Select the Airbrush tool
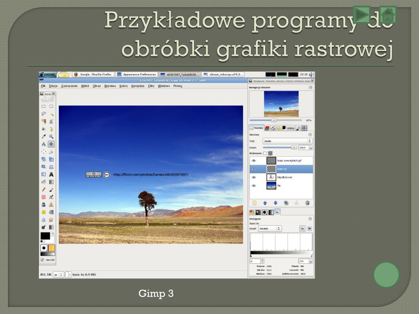 pyautogui.click(x=51, y=197)
